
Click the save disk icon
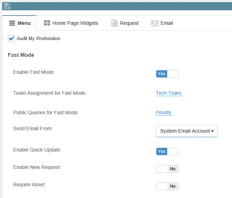coord(7,6)
